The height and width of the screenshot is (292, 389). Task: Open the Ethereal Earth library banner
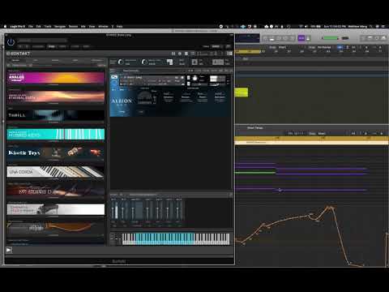click(55, 97)
